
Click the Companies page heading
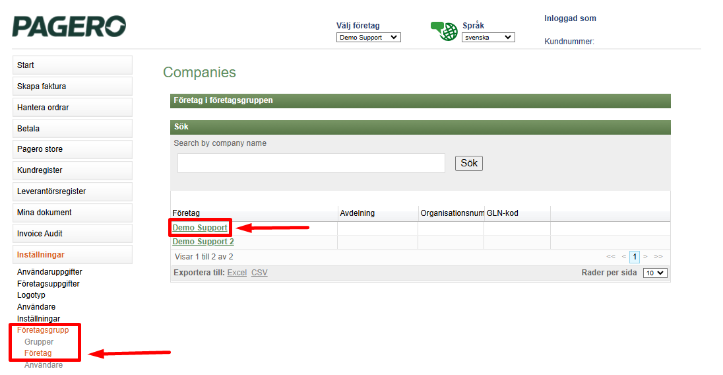[199, 73]
